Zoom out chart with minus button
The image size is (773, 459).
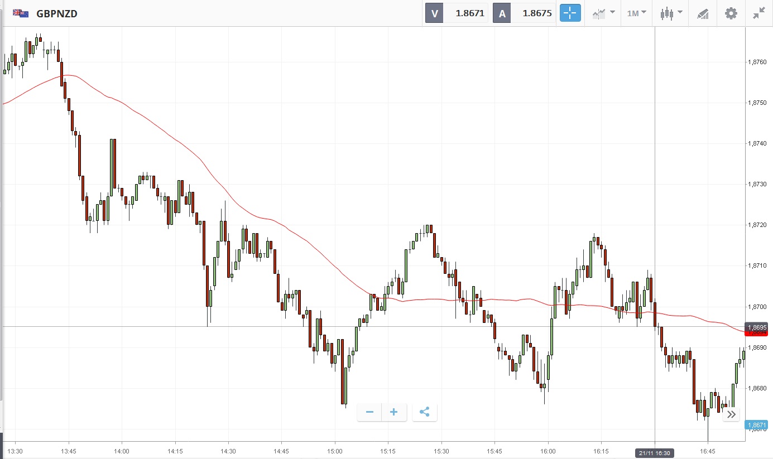point(369,412)
